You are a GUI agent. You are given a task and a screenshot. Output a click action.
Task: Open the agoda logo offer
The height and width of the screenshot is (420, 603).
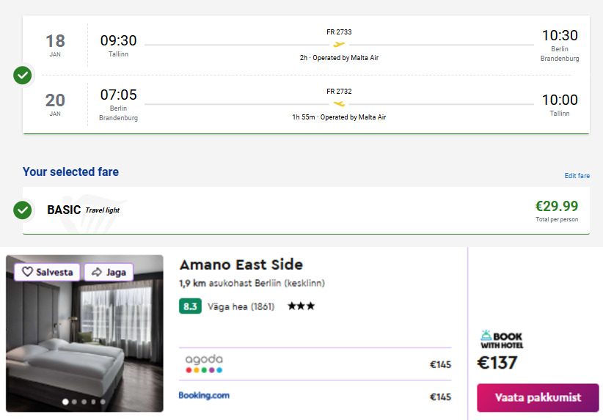pos(204,364)
